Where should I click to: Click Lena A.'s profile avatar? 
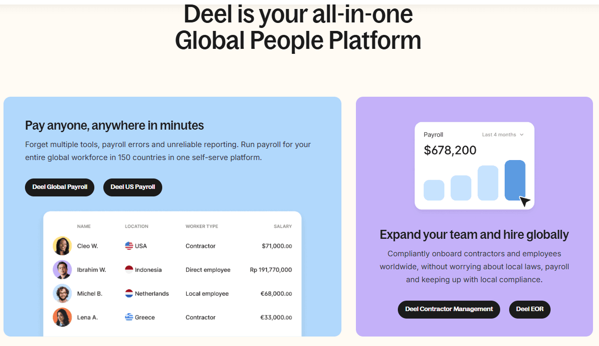pos(62,317)
